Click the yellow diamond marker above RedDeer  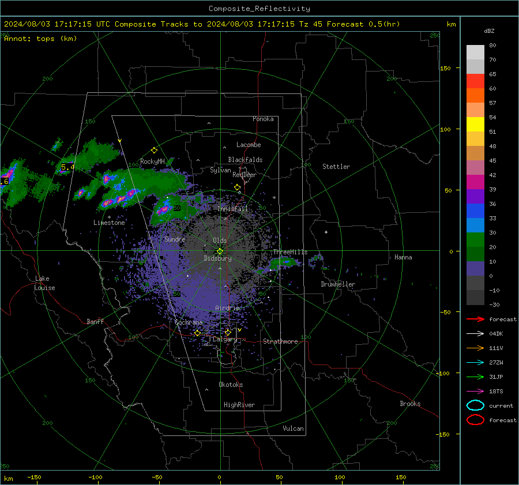point(237,187)
